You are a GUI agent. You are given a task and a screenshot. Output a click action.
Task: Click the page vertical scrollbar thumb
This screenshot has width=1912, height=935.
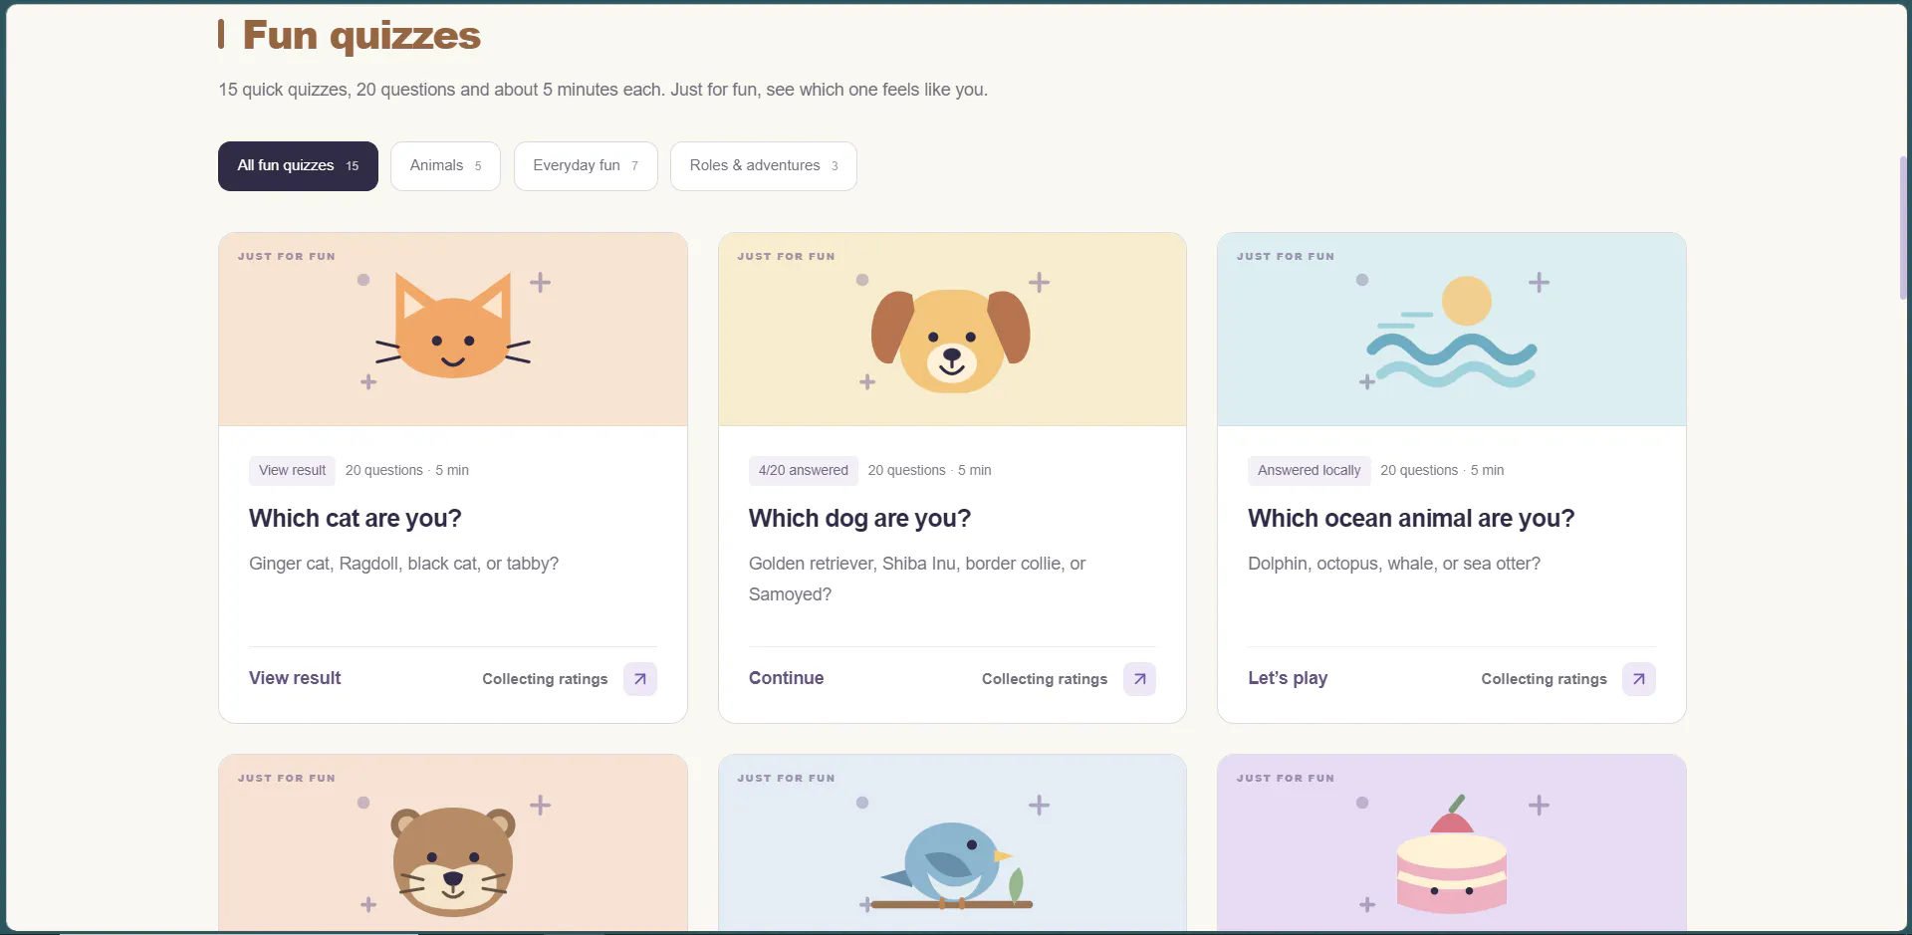point(1903,227)
